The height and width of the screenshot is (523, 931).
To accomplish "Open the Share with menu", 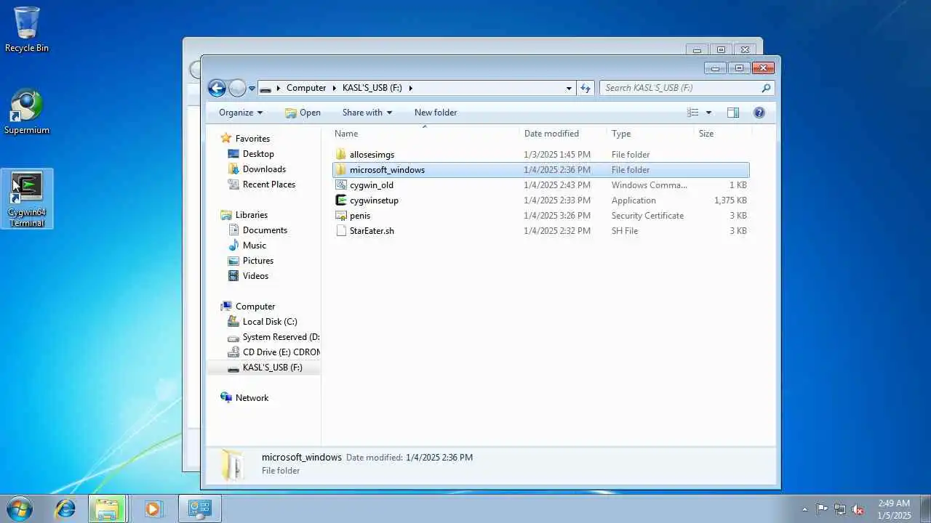I will 367,113.
